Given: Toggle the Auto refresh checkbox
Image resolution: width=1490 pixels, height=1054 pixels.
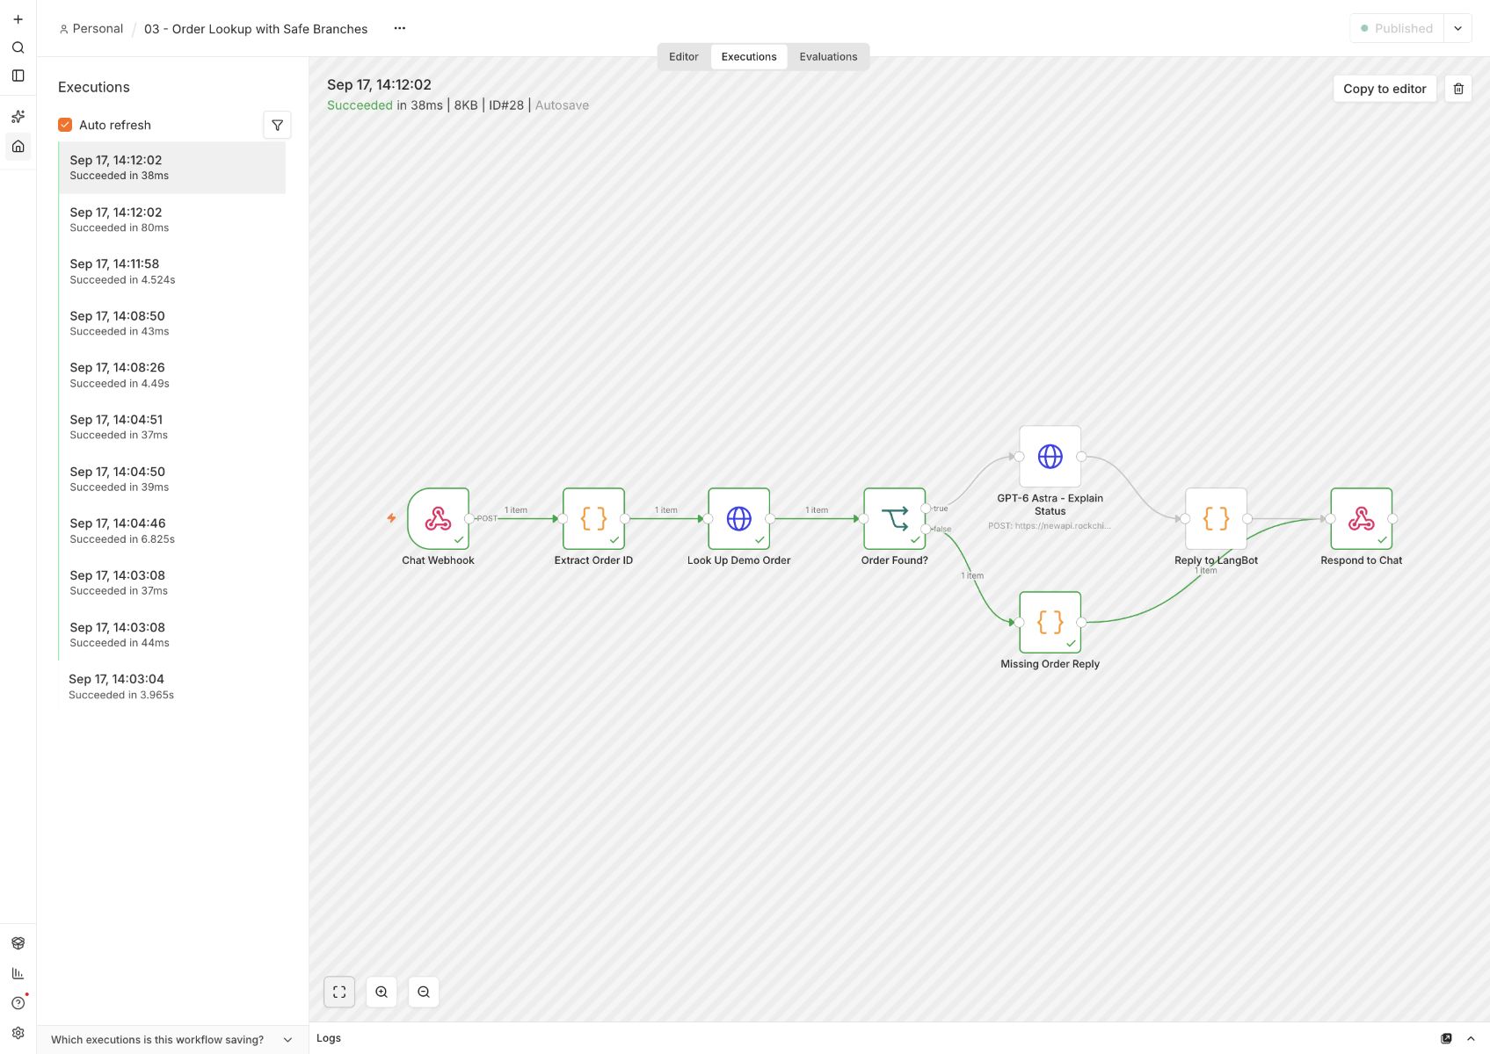Looking at the screenshot, I should (x=65, y=125).
